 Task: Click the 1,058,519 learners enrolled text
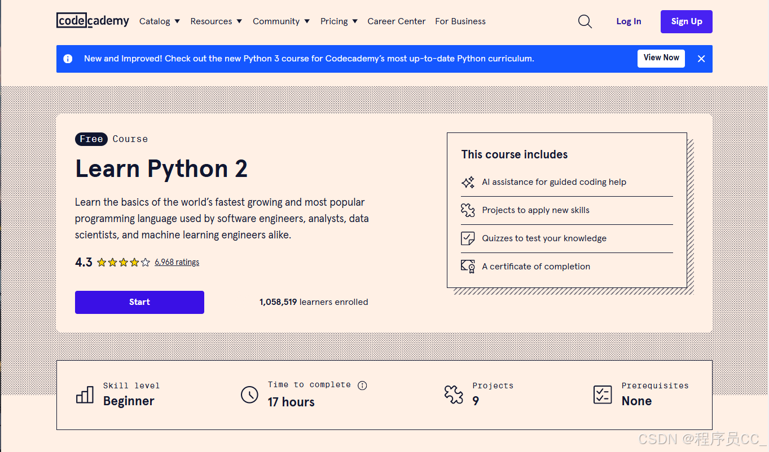314,302
